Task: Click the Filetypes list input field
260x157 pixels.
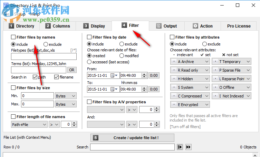Action: pos(44,56)
